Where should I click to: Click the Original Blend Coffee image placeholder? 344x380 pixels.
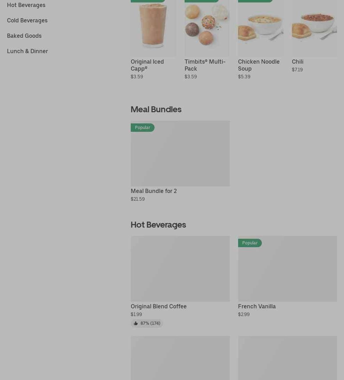tap(180, 269)
